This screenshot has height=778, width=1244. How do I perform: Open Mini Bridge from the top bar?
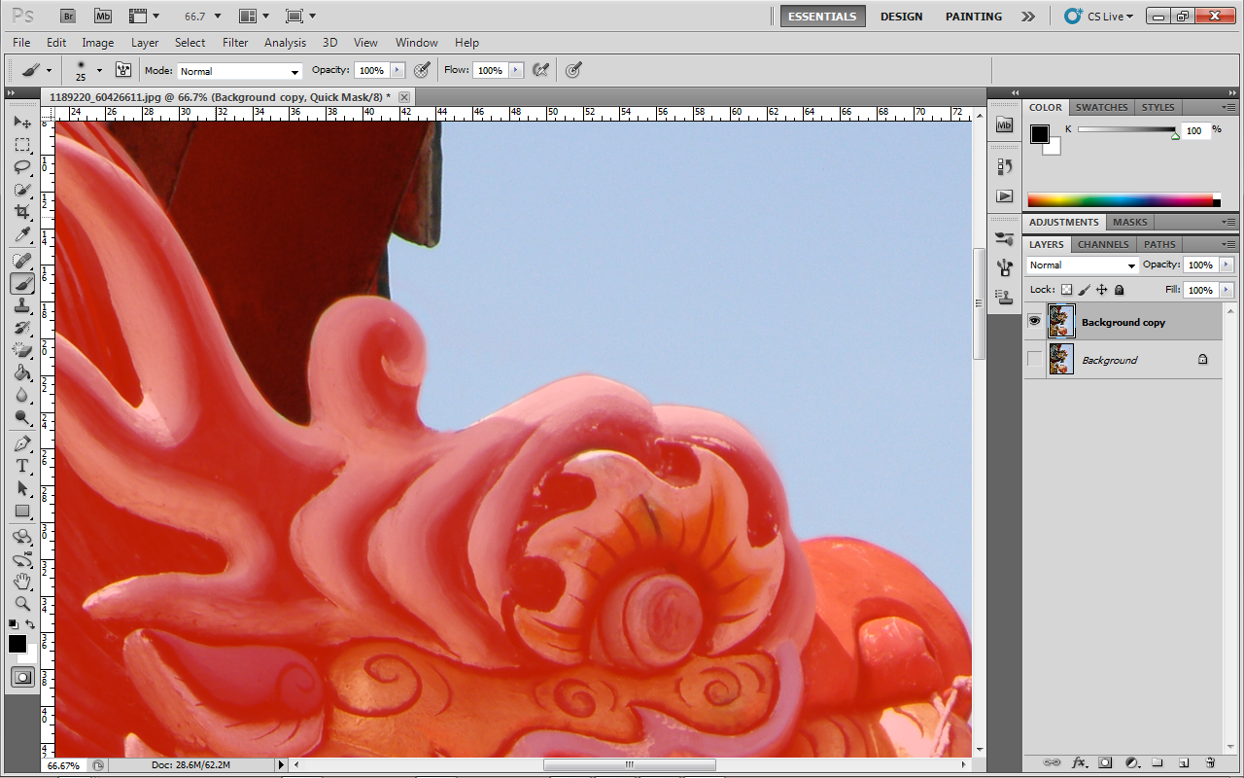coord(102,16)
